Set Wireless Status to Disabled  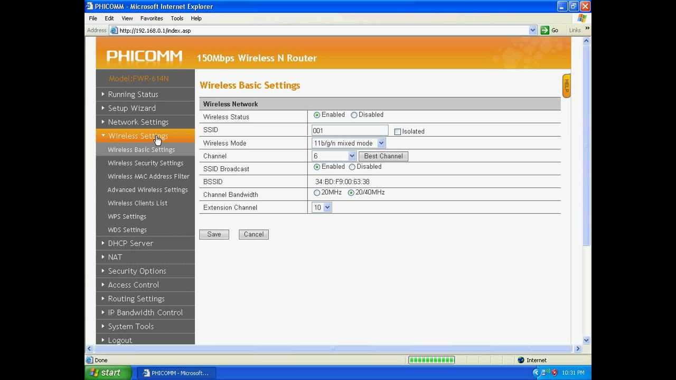pos(354,115)
